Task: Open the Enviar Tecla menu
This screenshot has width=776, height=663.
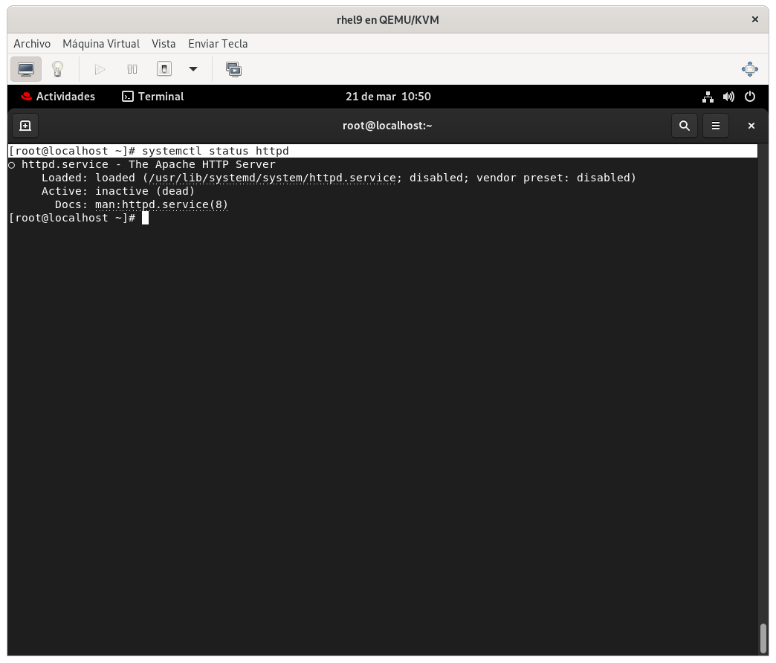Action: pos(218,44)
